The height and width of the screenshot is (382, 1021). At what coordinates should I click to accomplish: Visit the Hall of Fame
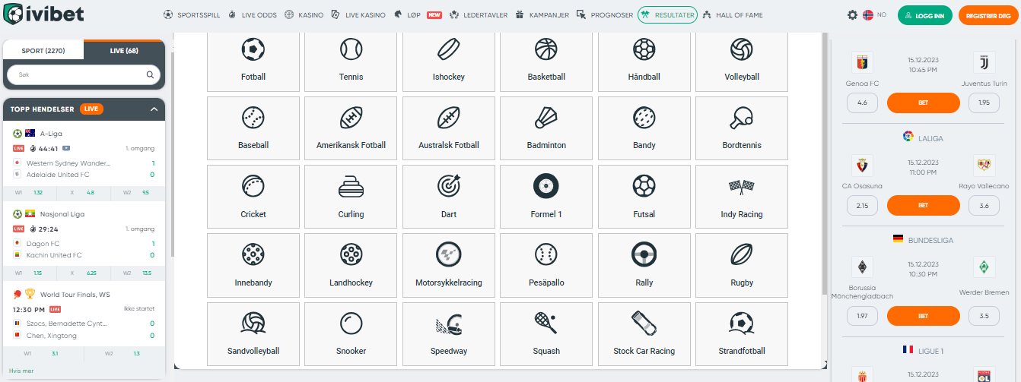click(x=734, y=14)
